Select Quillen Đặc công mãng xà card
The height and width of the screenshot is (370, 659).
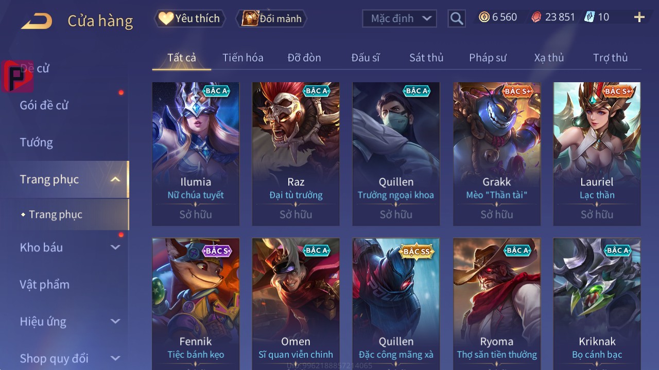pos(396,304)
